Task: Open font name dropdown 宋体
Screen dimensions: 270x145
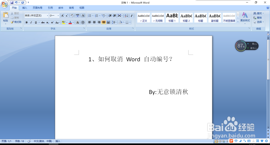Action: pos(47,16)
